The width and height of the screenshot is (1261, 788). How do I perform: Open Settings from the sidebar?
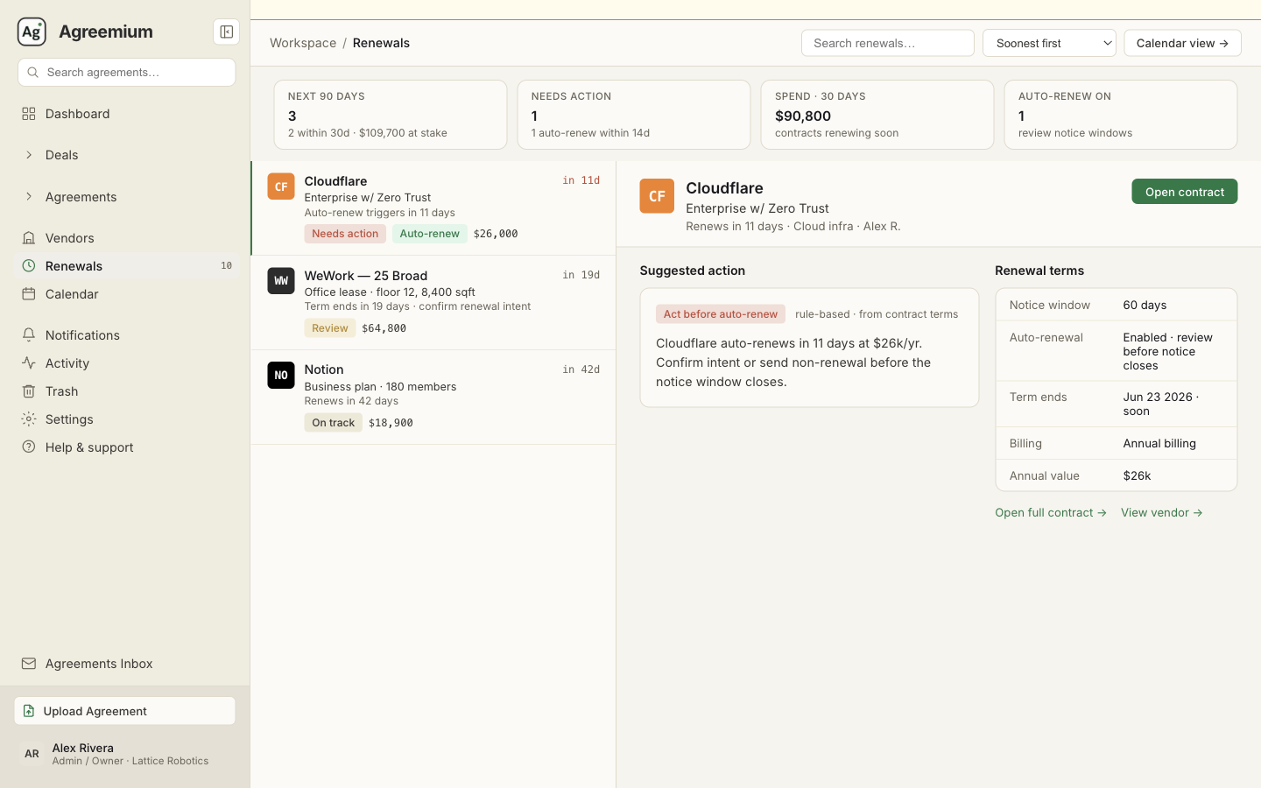tap(126, 419)
